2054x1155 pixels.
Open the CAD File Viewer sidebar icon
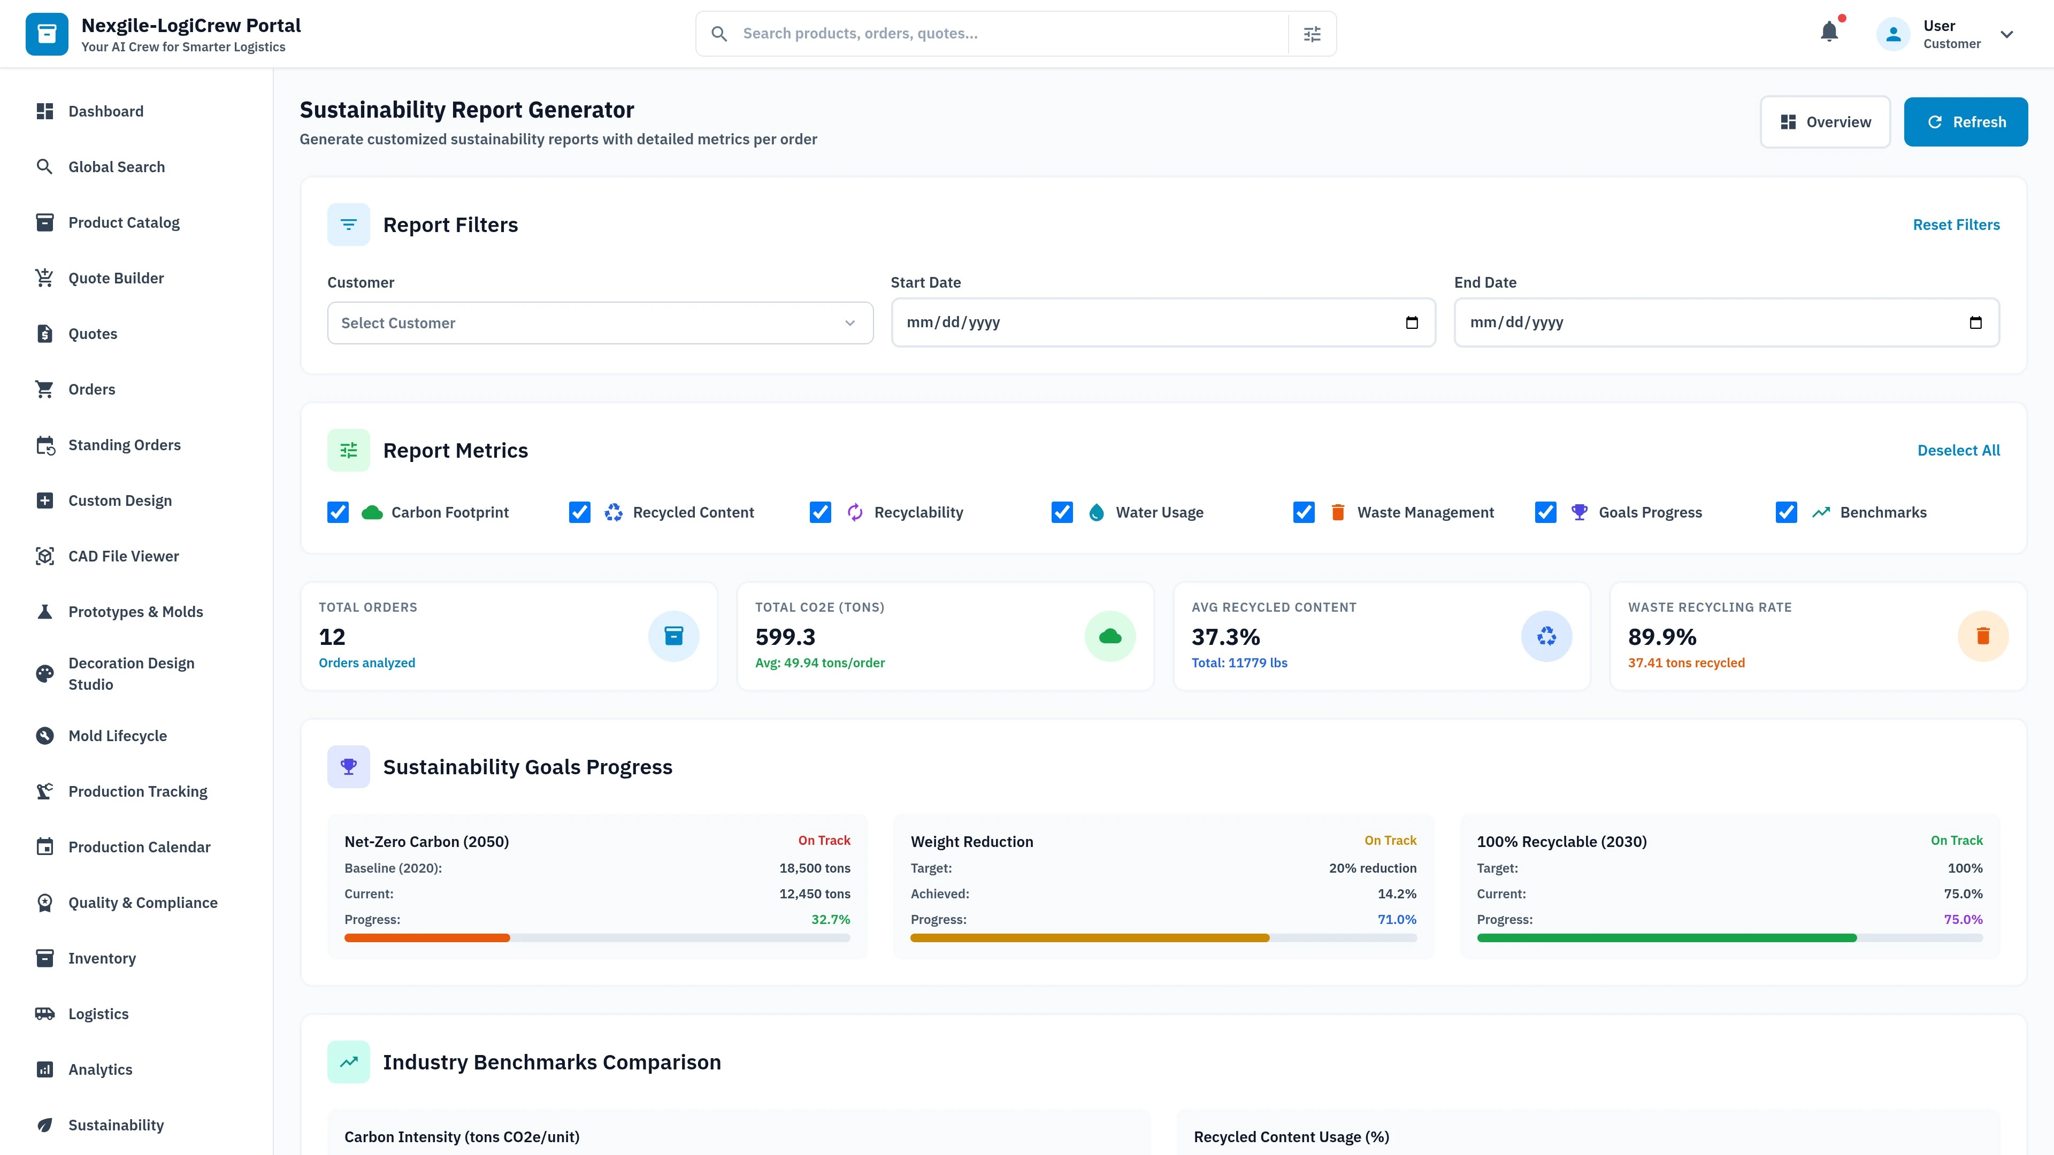pos(44,556)
